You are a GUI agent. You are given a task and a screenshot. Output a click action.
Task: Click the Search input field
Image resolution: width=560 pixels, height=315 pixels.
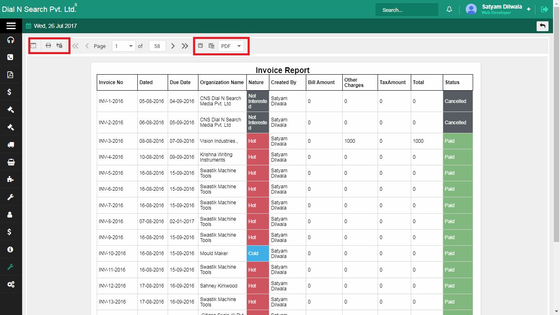(x=407, y=10)
